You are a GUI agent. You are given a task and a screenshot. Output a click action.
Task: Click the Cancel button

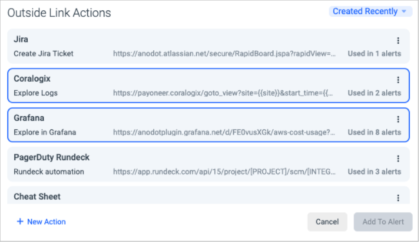tap(327, 221)
